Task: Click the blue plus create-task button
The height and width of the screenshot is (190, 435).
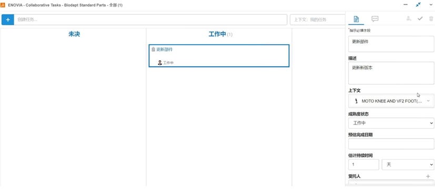Action: coord(8,19)
